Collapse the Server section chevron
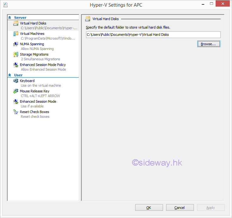 pyautogui.click(x=10, y=18)
